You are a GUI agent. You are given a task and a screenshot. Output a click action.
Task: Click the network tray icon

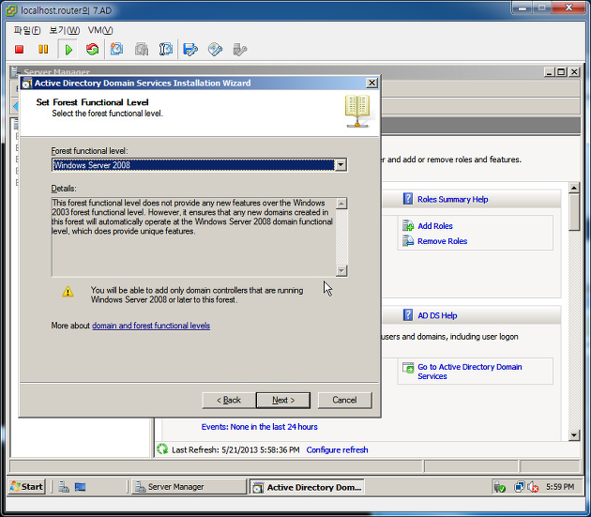[519, 487]
